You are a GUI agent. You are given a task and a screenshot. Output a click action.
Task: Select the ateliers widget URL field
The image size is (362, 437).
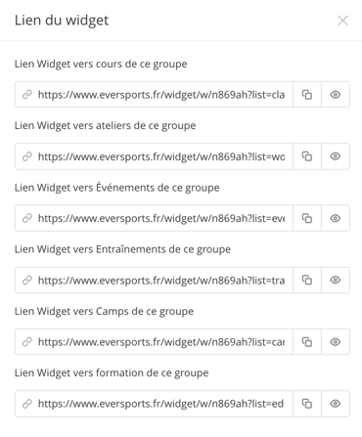[154, 156]
